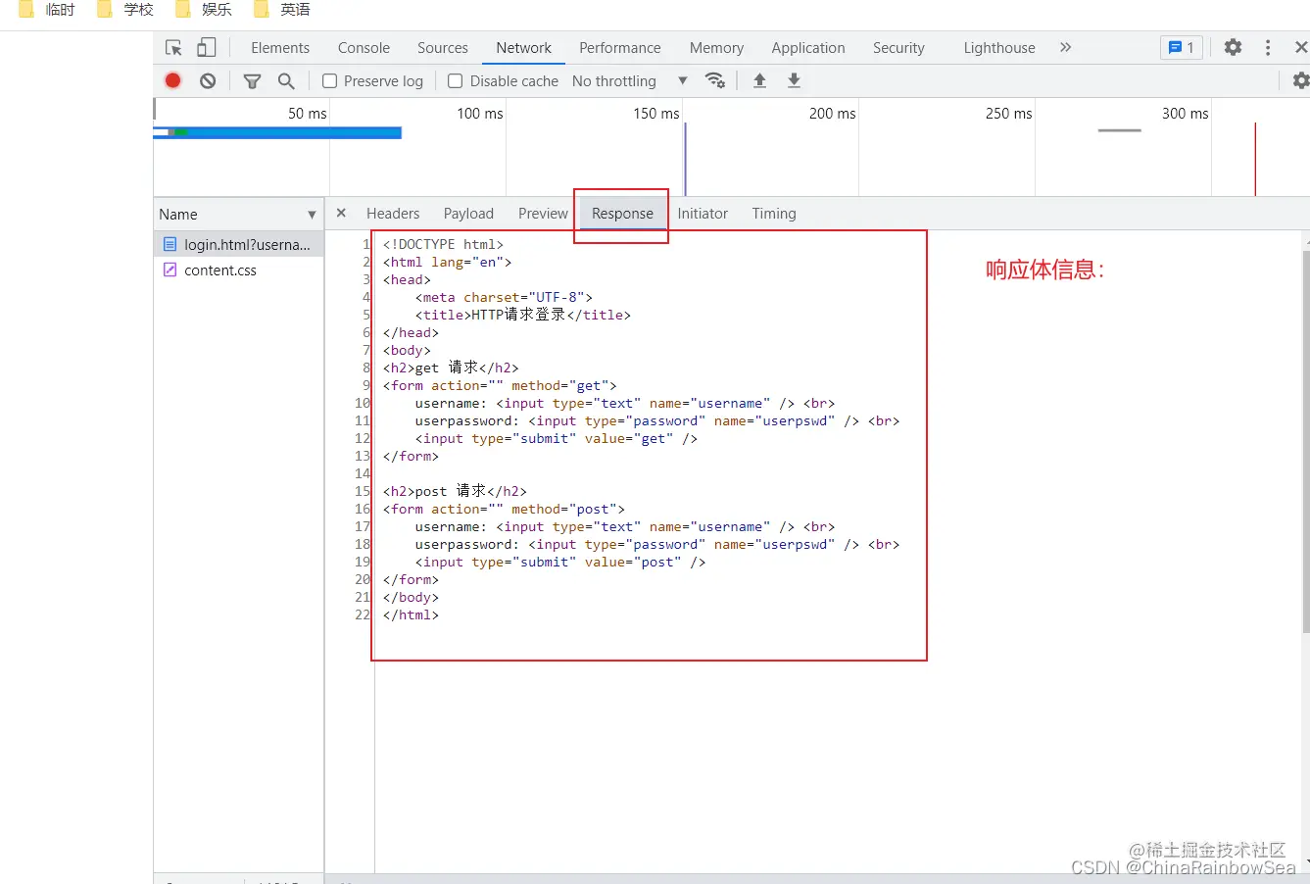The width and height of the screenshot is (1310, 884).
Task: Clear the network log
Action: (208, 80)
